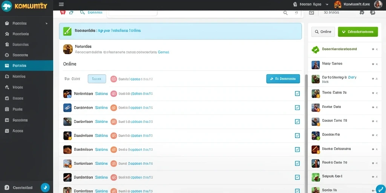Click the gray magnifier icon right of search field
Screen dimensions: 386x193
(285, 13)
